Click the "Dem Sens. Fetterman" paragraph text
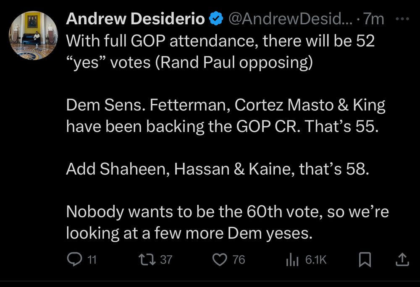This screenshot has height=287, width=420. 226,115
